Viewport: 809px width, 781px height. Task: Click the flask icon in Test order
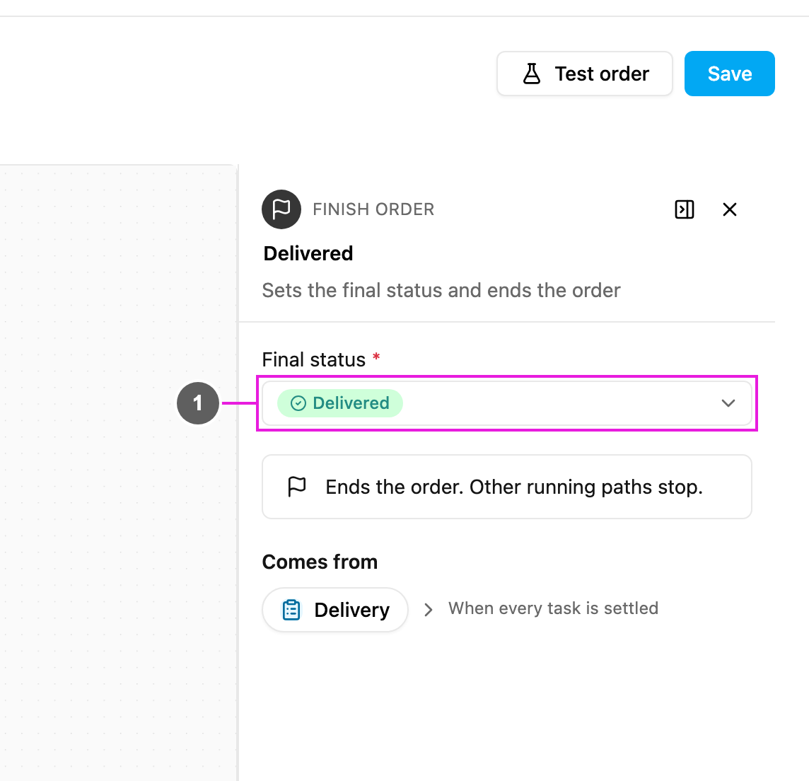click(531, 74)
